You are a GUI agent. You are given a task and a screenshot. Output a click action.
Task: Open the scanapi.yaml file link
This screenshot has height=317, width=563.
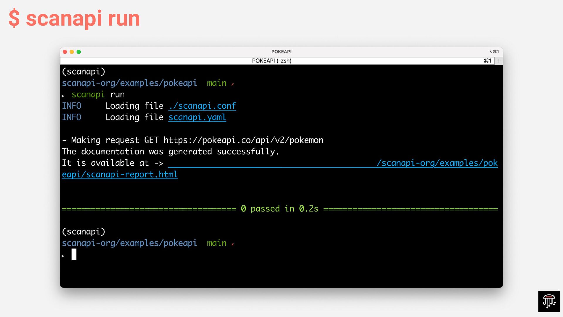tap(197, 117)
